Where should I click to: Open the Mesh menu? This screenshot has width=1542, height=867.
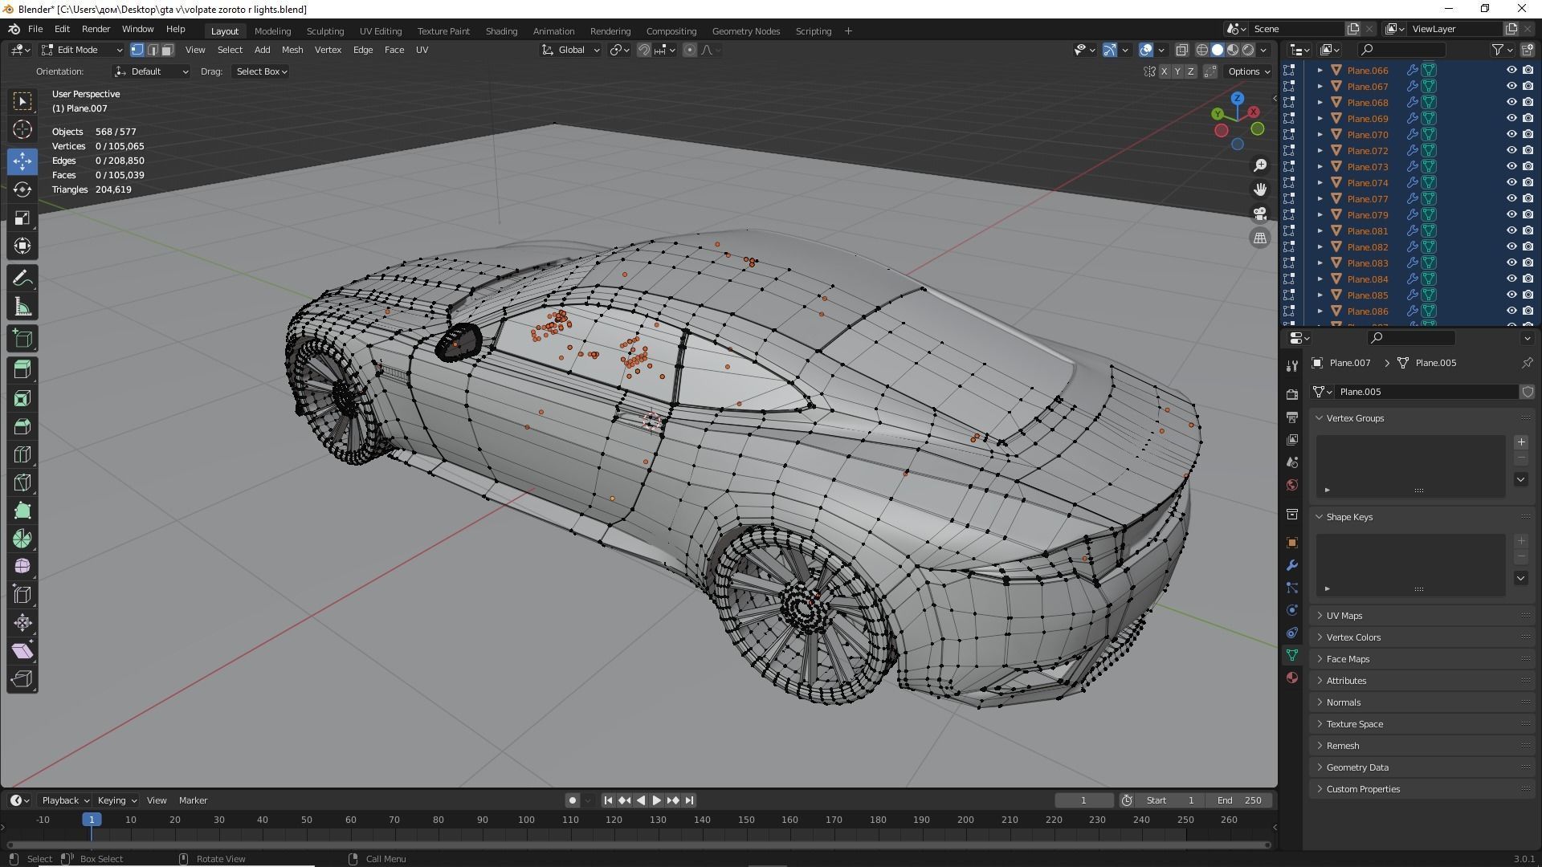tap(292, 50)
